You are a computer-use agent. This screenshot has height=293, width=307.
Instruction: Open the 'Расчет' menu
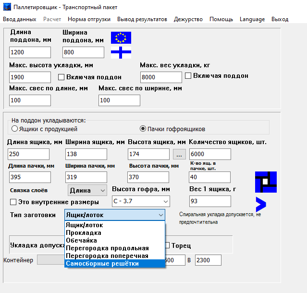[52, 19]
